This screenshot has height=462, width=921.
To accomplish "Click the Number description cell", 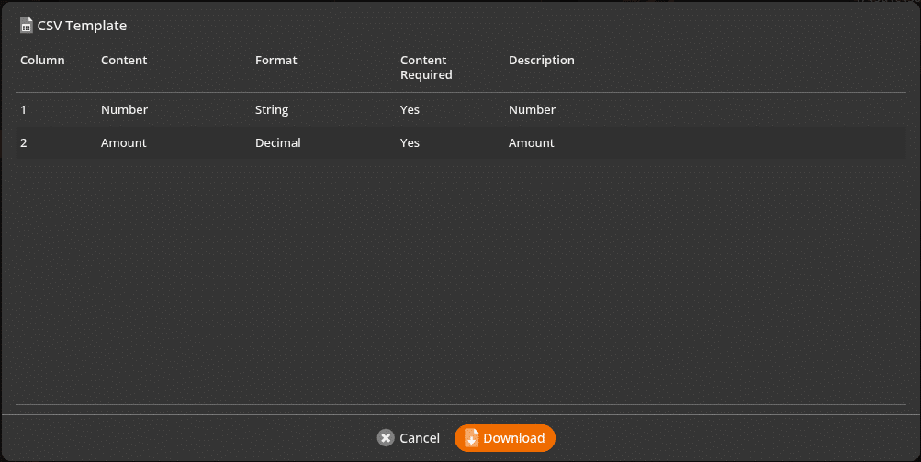I will point(532,110).
